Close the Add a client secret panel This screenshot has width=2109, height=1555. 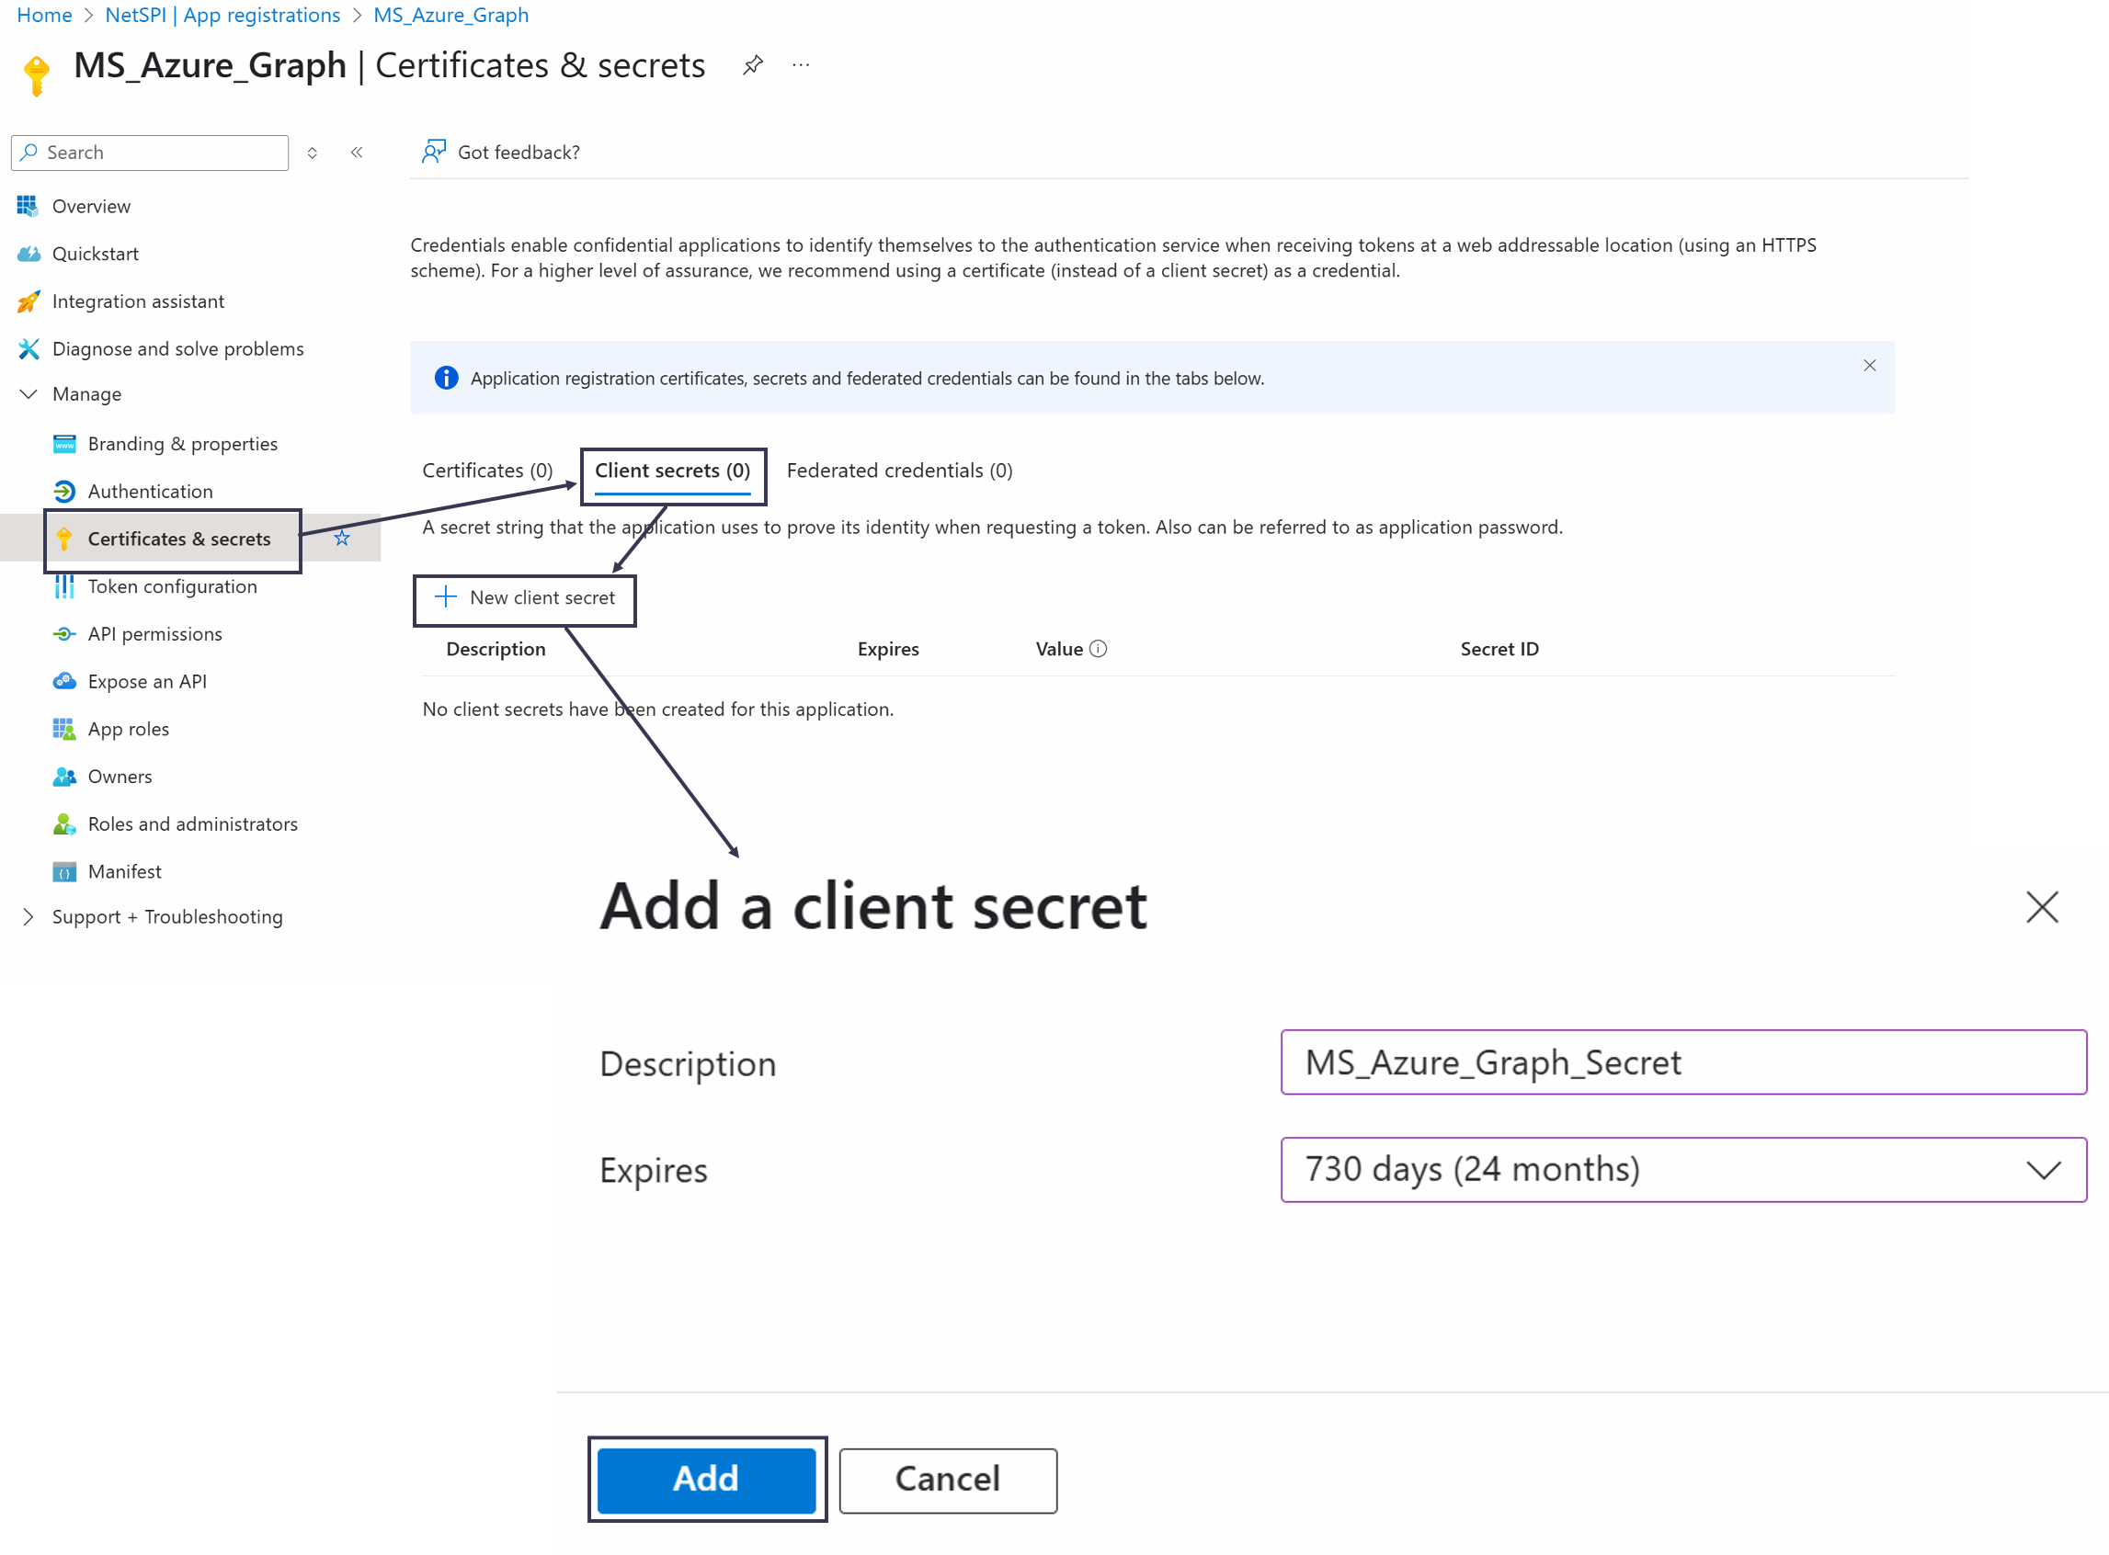click(2041, 907)
